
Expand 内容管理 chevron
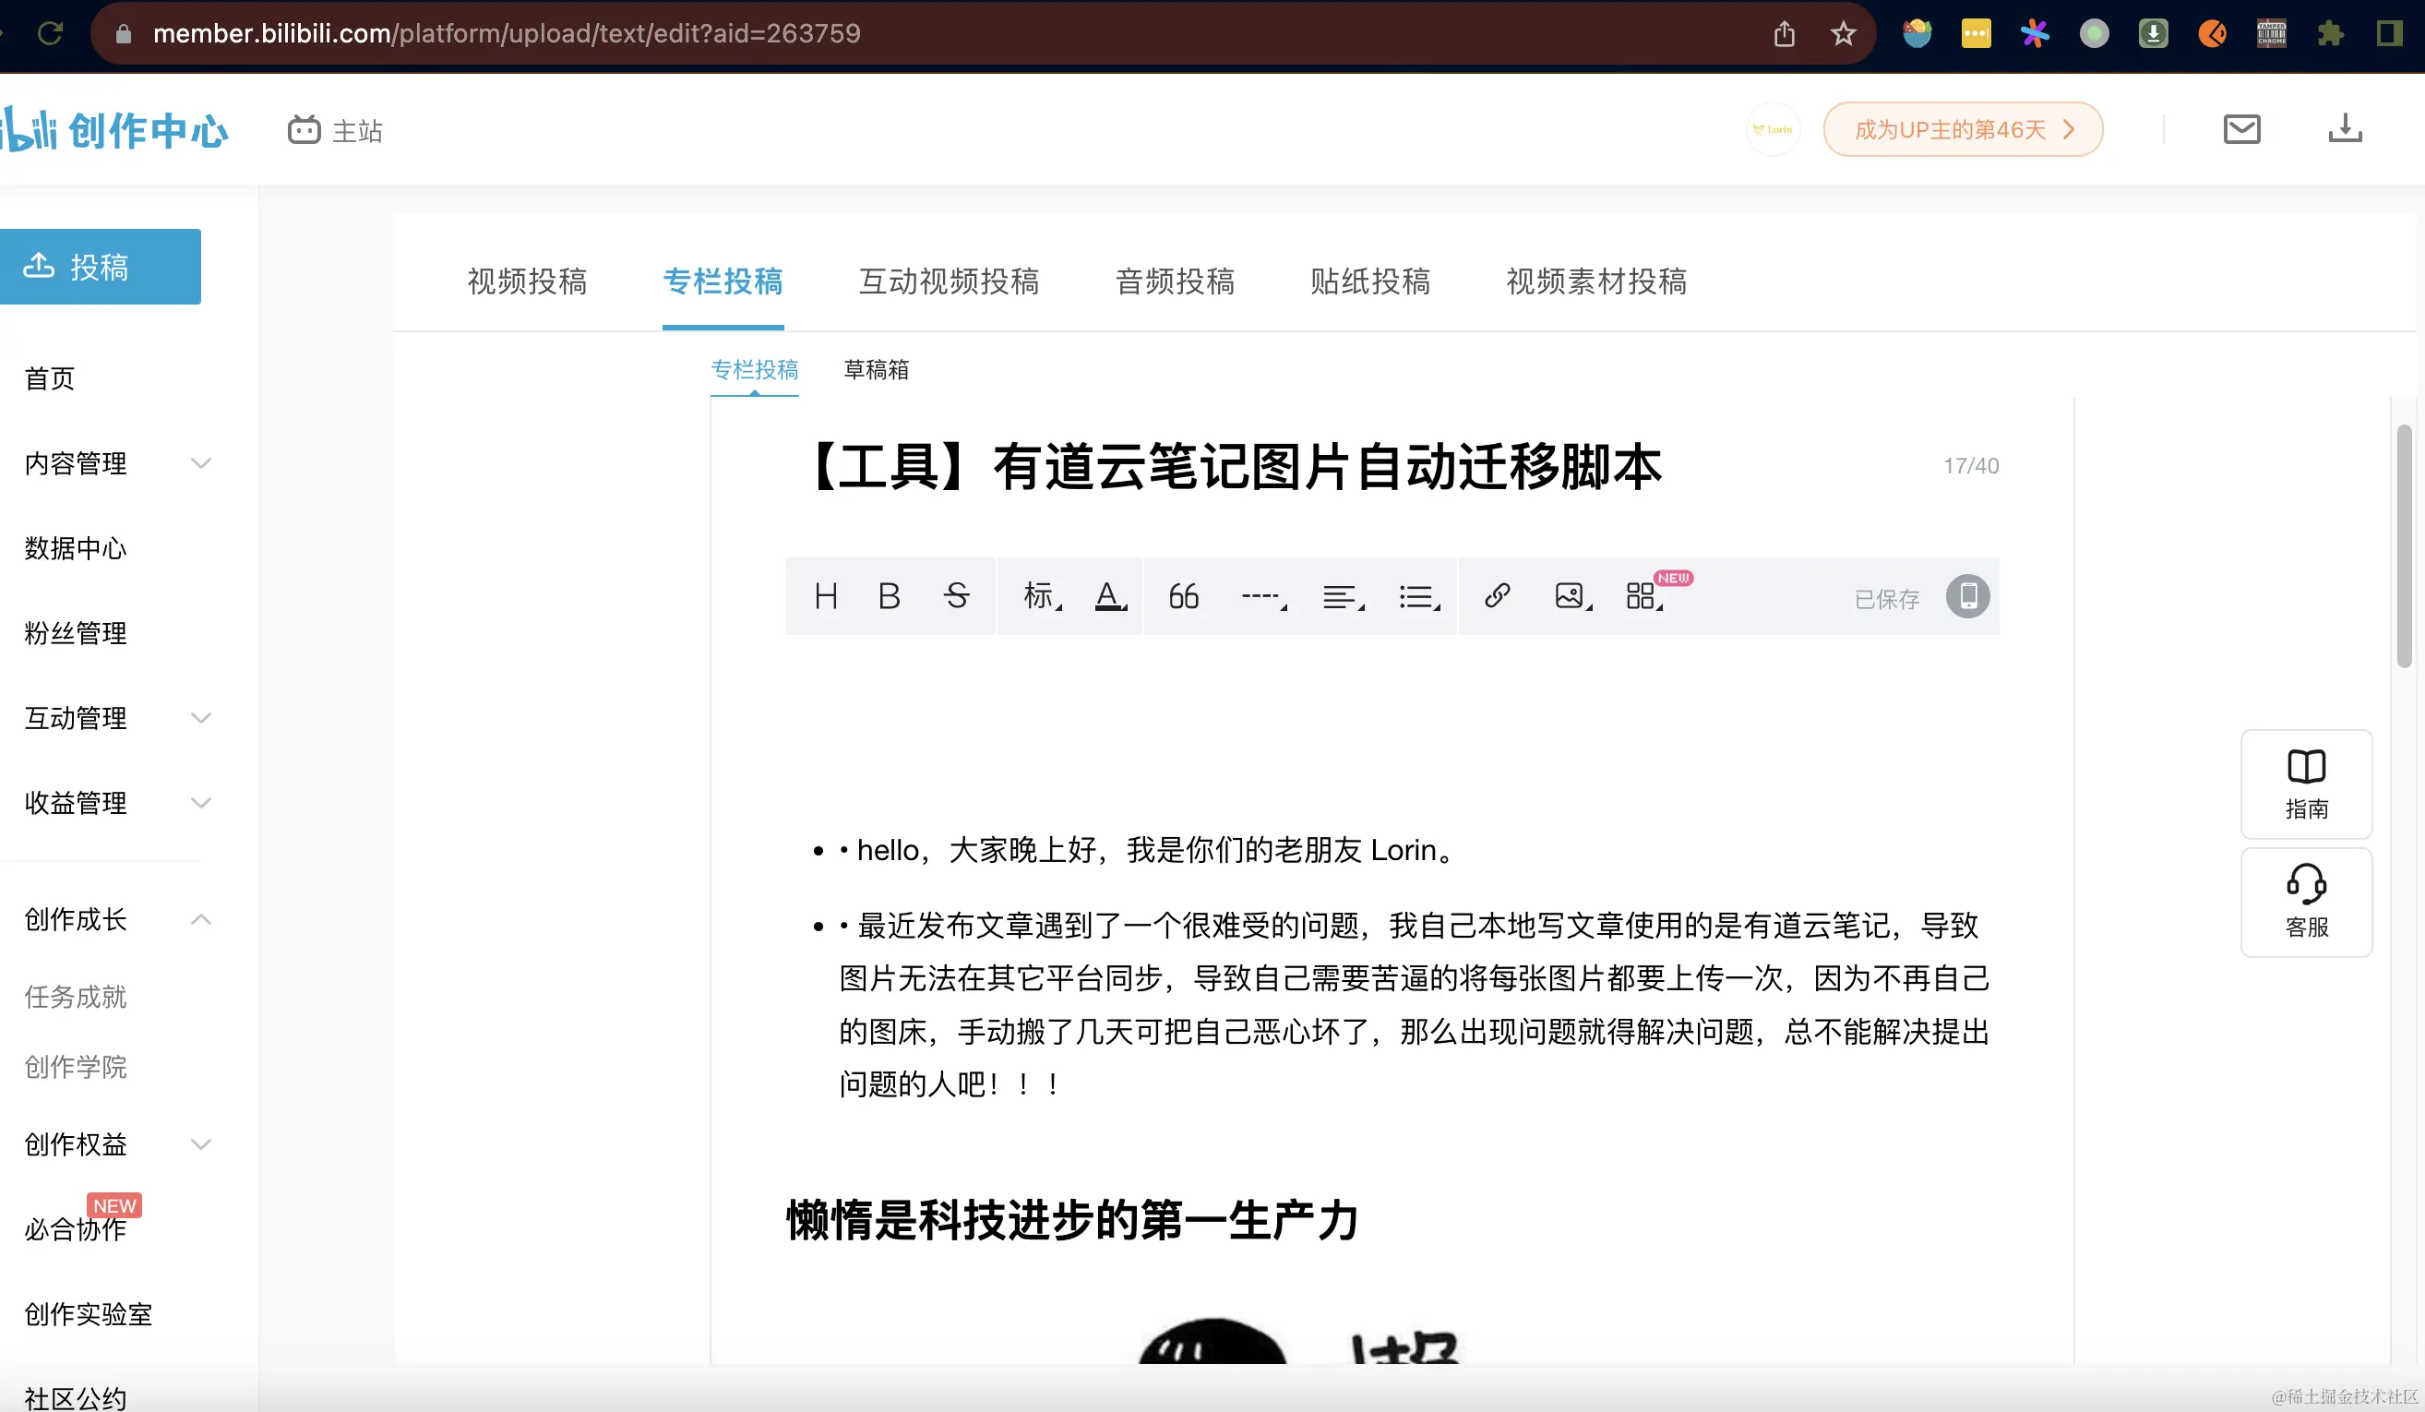[201, 463]
